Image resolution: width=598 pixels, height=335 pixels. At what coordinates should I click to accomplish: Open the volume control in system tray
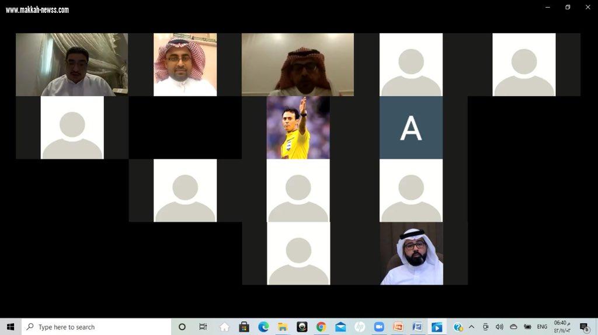pos(499,327)
